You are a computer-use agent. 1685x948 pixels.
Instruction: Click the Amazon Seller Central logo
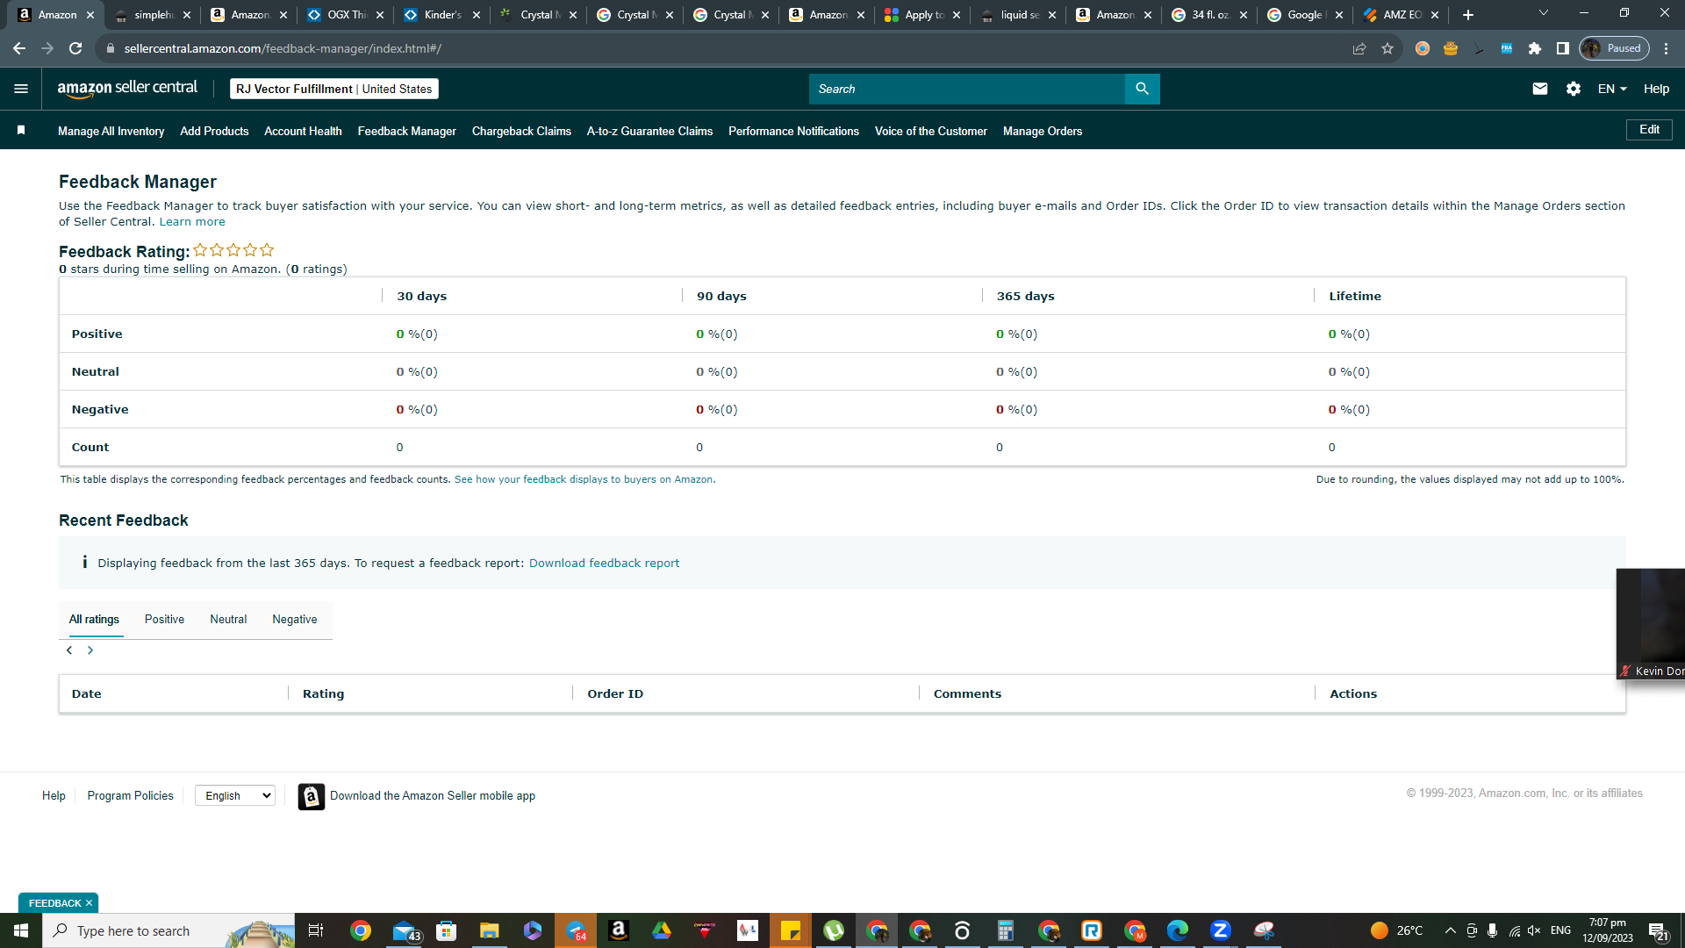point(127,89)
